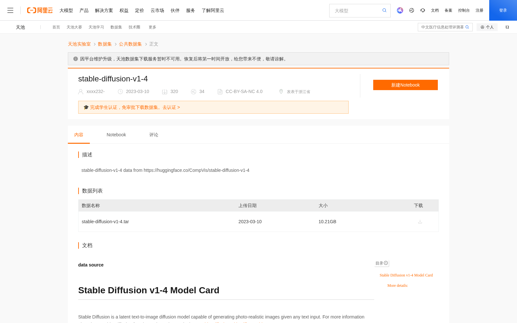
Task: Go to the Tianchi 首页 nav item
Action: coord(56,27)
